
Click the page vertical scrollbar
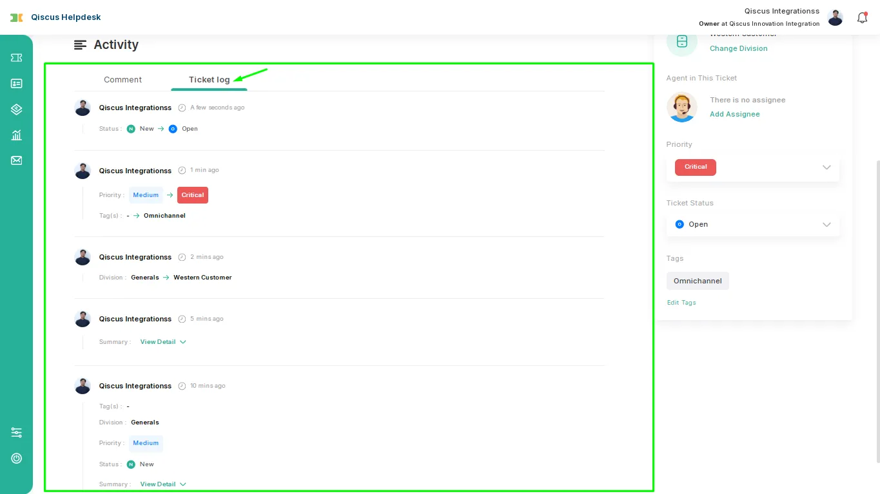[x=877, y=311]
